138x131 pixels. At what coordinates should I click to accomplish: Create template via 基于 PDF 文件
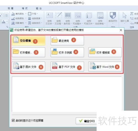coord(67,67)
